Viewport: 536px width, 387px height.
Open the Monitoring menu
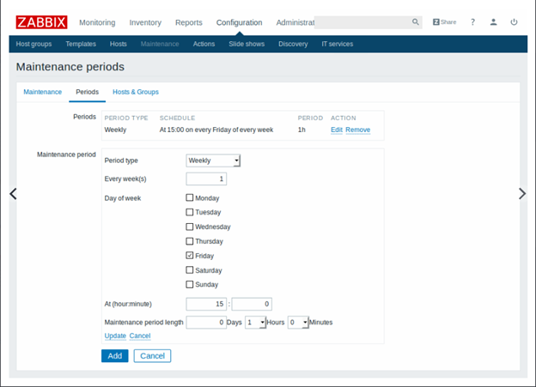coord(97,22)
